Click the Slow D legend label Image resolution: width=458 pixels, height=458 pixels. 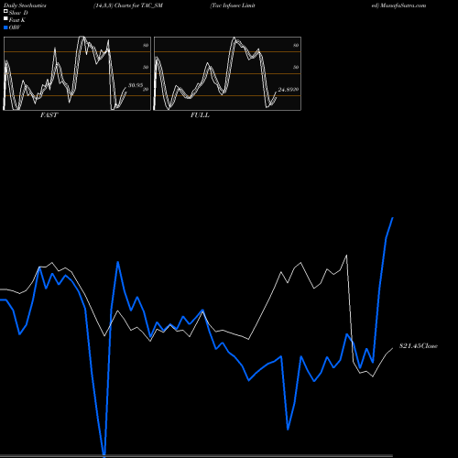18,13
